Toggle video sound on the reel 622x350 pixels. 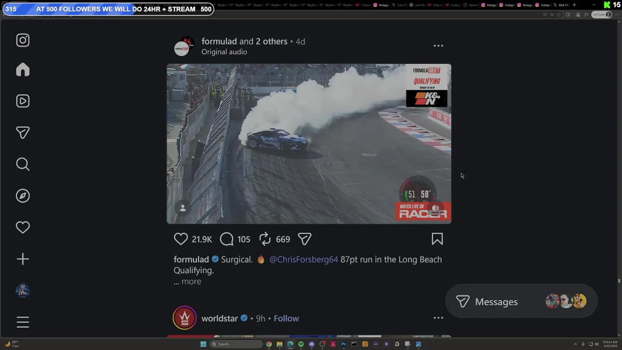[435, 208]
